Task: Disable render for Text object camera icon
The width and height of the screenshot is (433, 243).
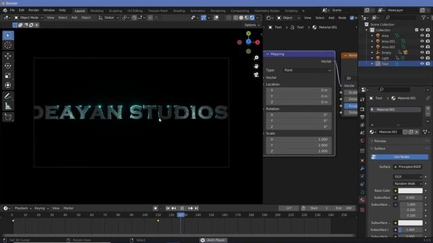Action: click(x=428, y=63)
